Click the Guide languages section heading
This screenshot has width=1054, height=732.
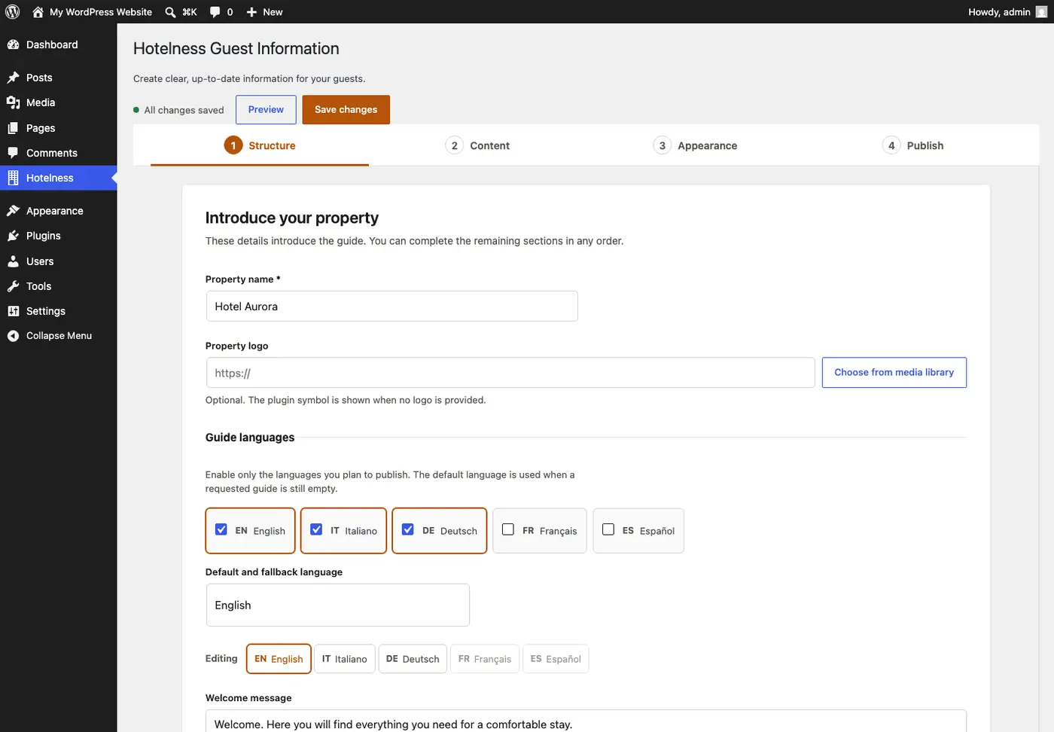(x=250, y=438)
